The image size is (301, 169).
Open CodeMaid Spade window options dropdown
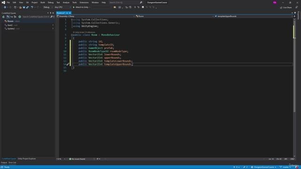(x=48, y=13)
